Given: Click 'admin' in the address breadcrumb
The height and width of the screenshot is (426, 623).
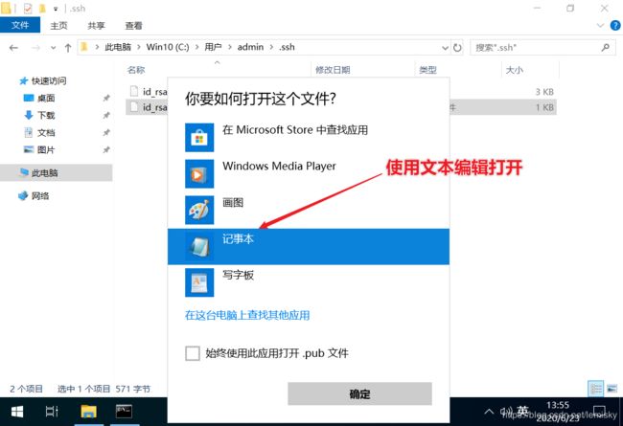Looking at the screenshot, I should [x=250, y=47].
